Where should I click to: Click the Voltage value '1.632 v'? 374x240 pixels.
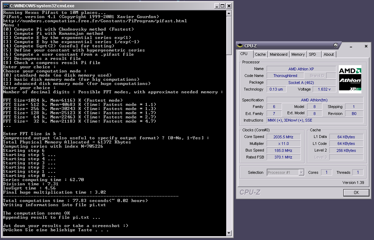click(324, 89)
